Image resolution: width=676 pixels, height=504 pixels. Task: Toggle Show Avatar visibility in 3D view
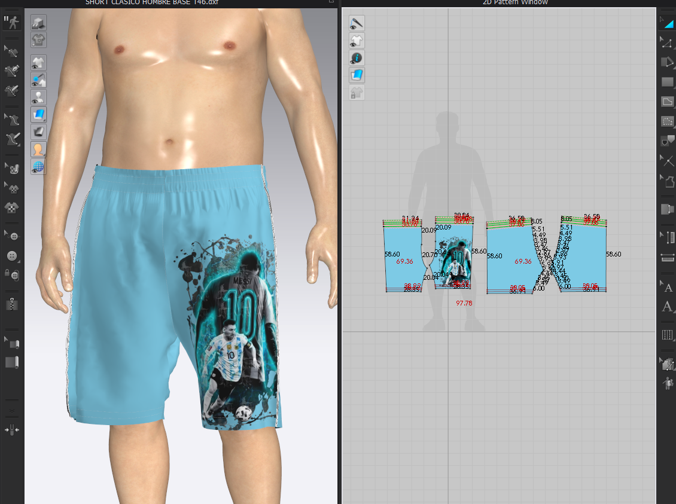point(38,97)
